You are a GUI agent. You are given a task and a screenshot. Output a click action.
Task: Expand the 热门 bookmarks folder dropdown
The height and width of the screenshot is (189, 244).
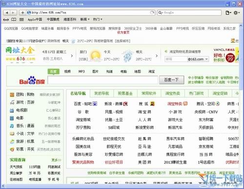[x=98, y=20]
